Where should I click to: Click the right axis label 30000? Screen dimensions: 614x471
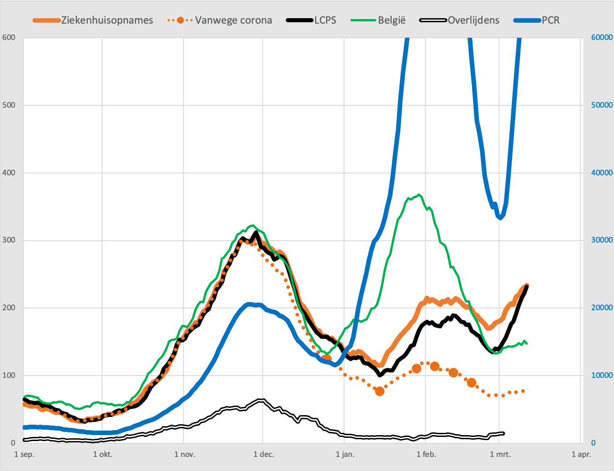602,240
